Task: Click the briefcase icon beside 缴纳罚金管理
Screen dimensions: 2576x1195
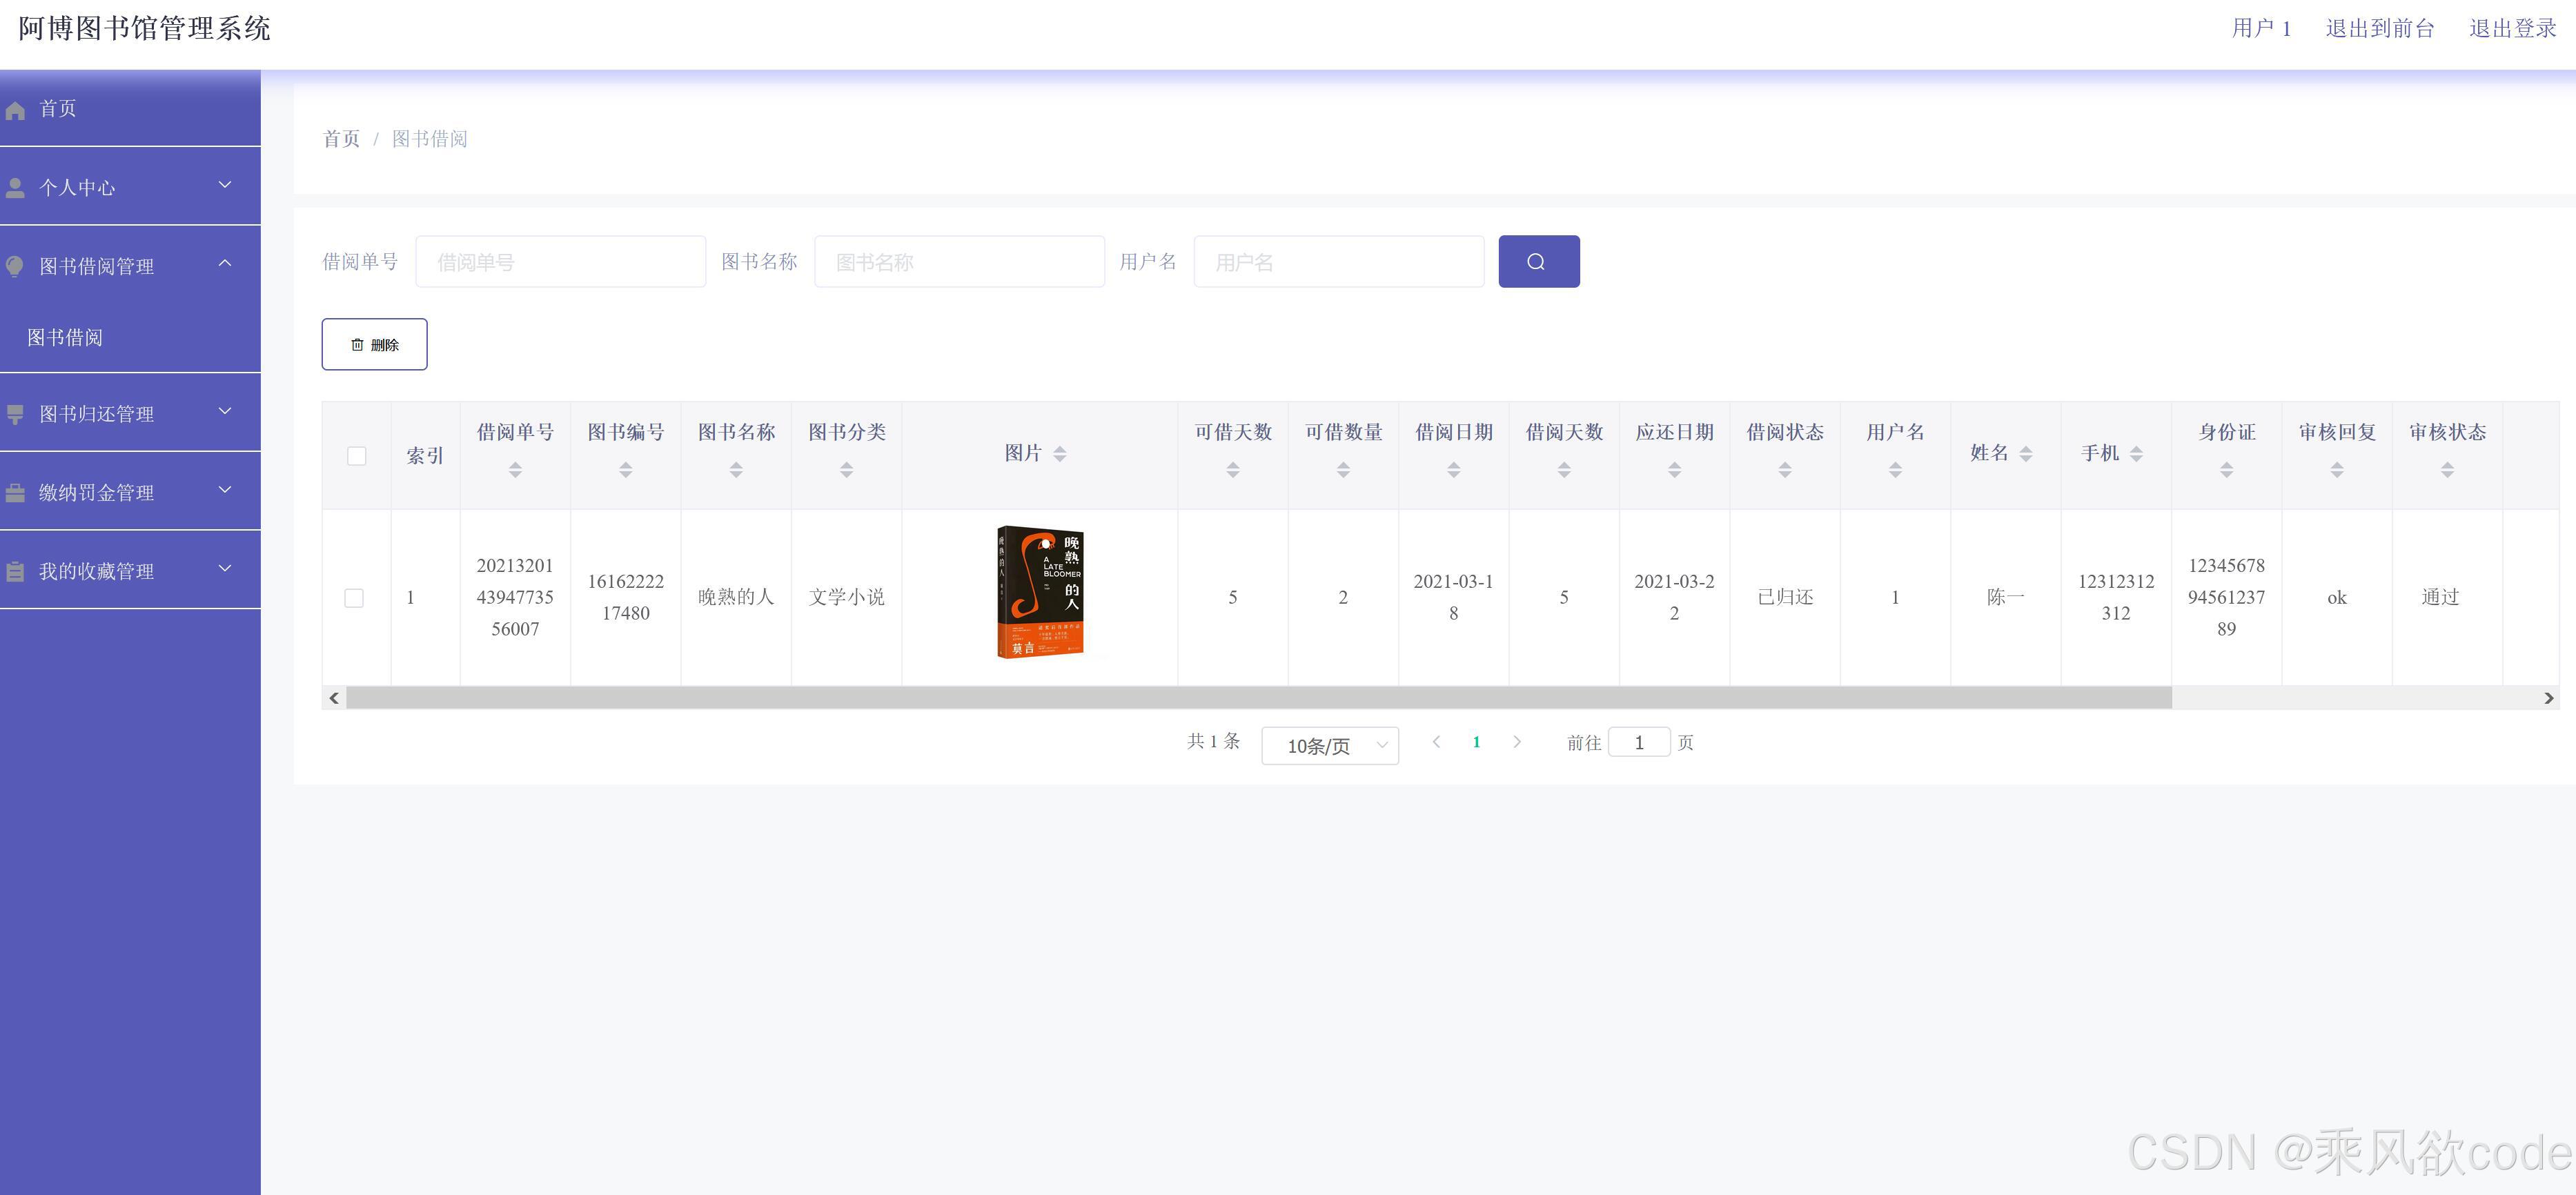Action: coord(15,493)
